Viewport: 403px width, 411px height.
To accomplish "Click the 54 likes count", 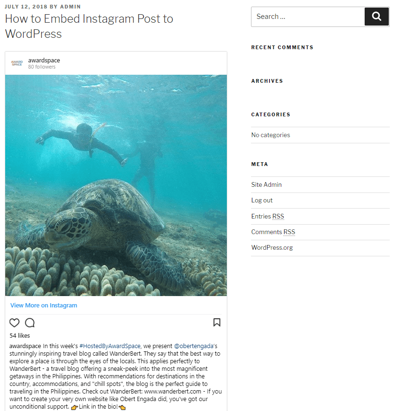I will [x=19, y=335].
